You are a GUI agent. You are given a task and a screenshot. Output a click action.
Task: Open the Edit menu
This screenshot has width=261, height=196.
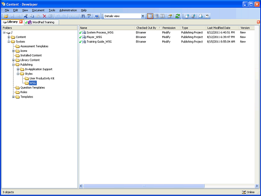click(x=15, y=10)
